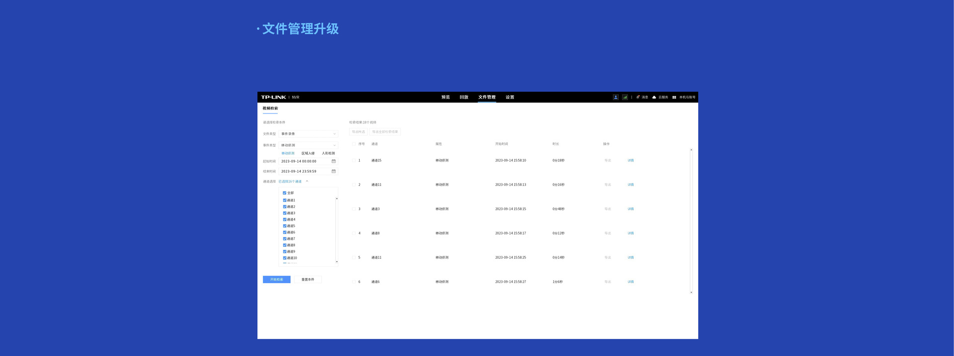Click the user profile icon in top bar
Viewport: 954px width, 356px height.
[616, 97]
